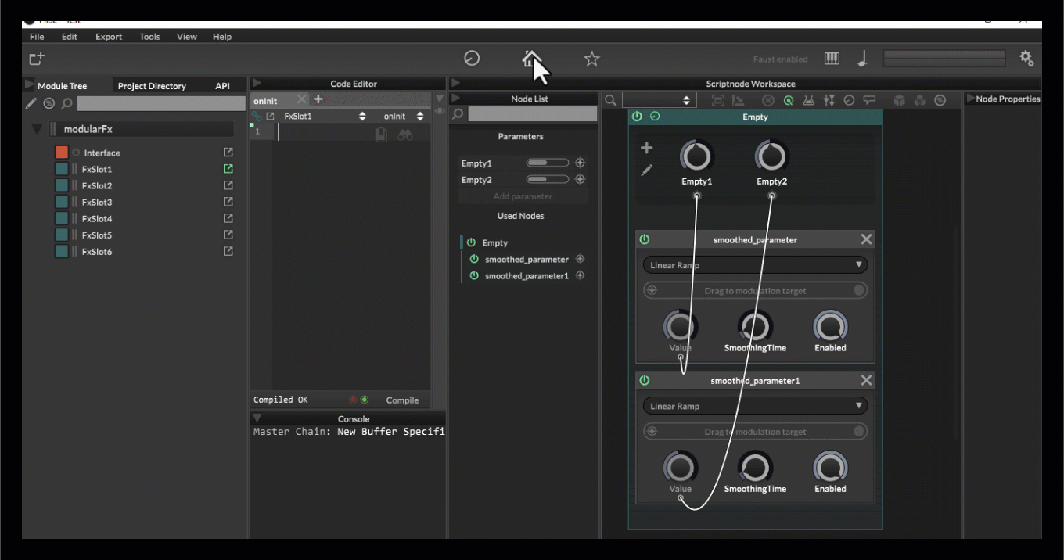Click the music note icon in top bar
Viewport: 1064px width, 560px height.
click(862, 59)
